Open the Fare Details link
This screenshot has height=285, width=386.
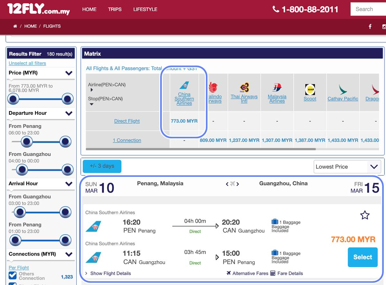tap(290, 273)
